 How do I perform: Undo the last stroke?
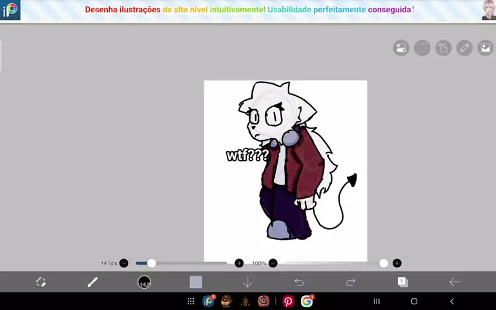(x=299, y=282)
